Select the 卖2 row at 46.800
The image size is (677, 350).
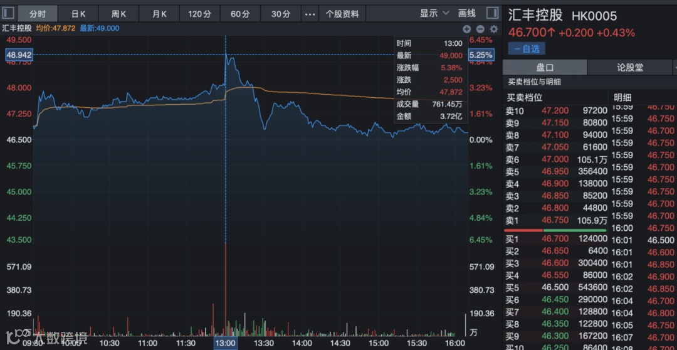coord(555,208)
